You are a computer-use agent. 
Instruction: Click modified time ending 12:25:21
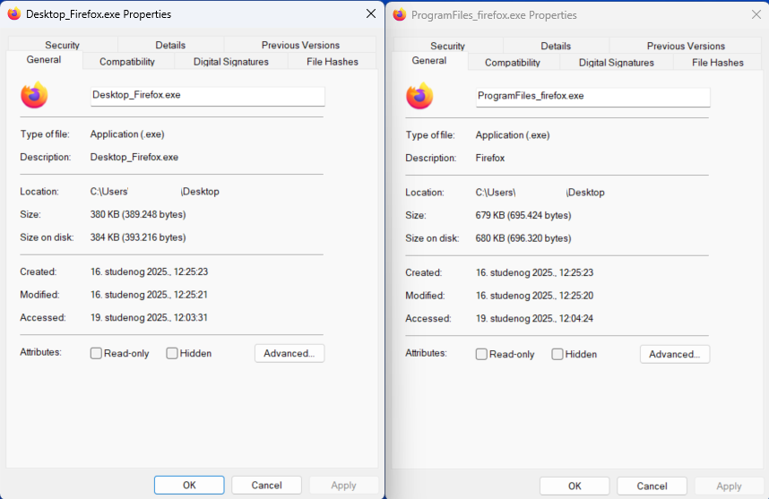tap(149, 295)
